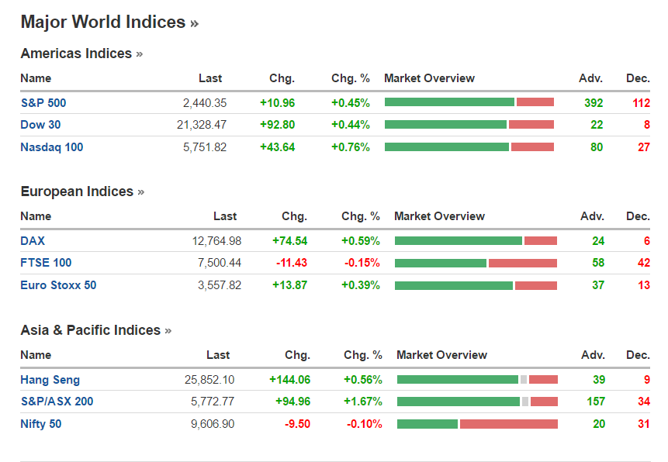Screen dimensions: 668x462
Task: Click the DAX last price 12,764.98
Action: pyautogui.click(x=216, y=241)
